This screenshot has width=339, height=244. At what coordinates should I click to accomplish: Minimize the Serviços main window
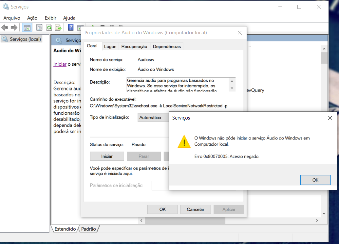point(280,7)
